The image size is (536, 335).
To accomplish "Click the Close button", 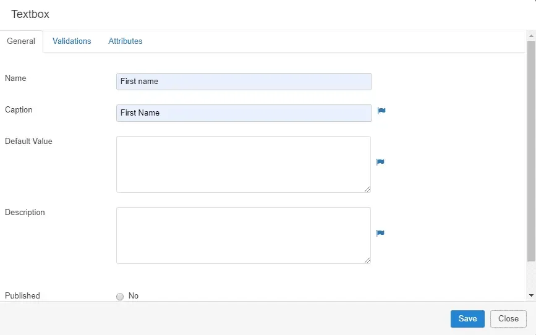I will 508,318.
